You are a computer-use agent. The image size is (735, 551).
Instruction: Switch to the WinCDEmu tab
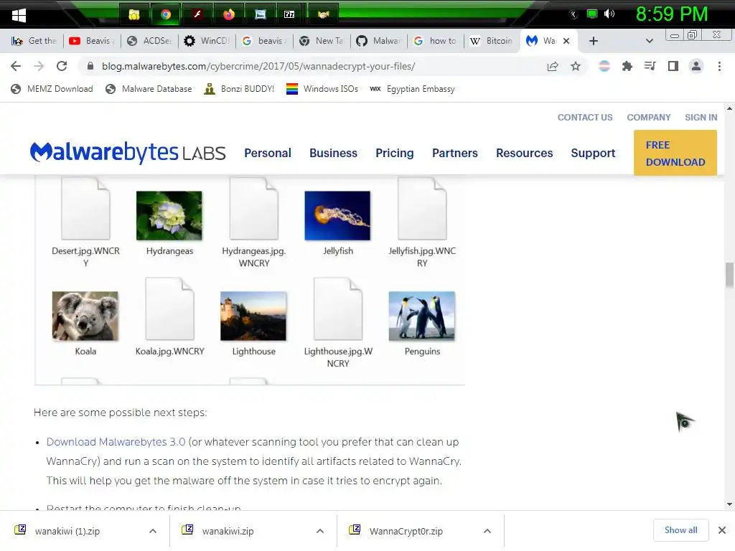(x=206, y=41)
